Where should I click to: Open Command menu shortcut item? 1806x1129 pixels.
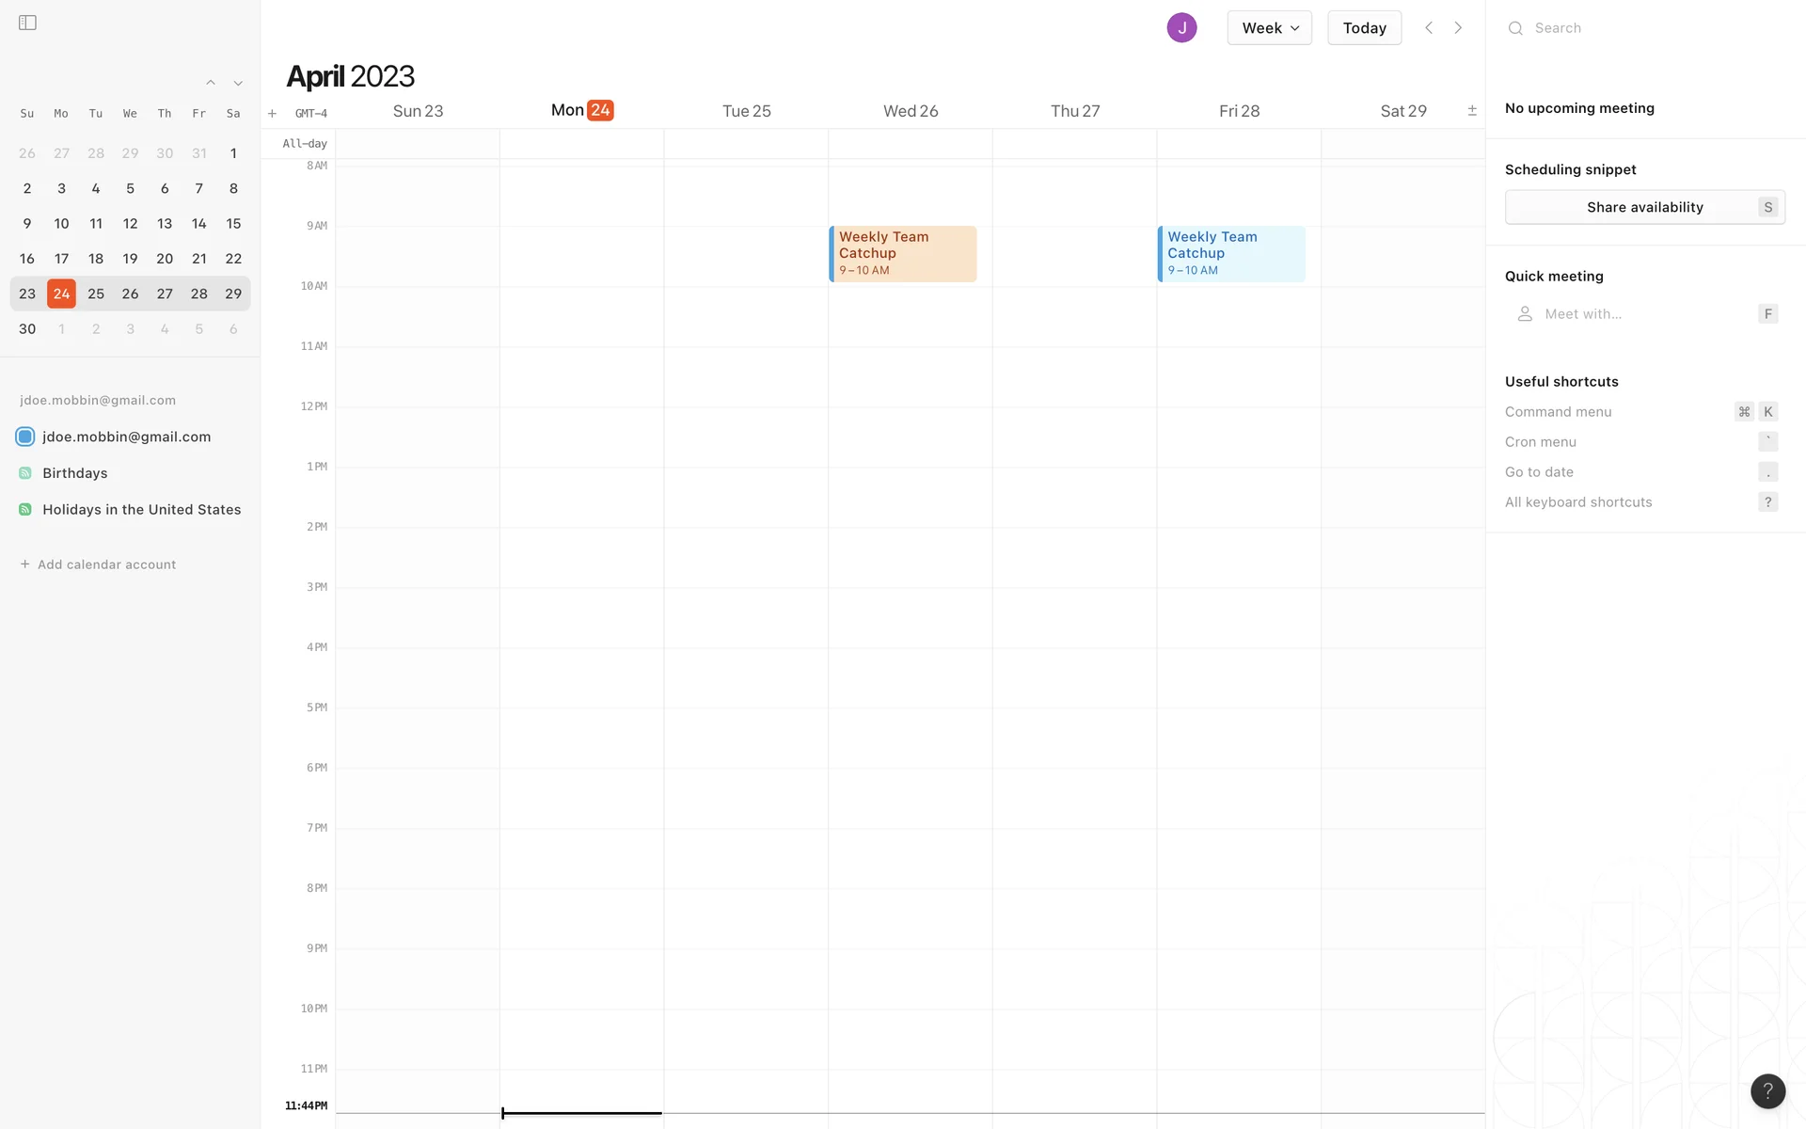[1559, 412]
